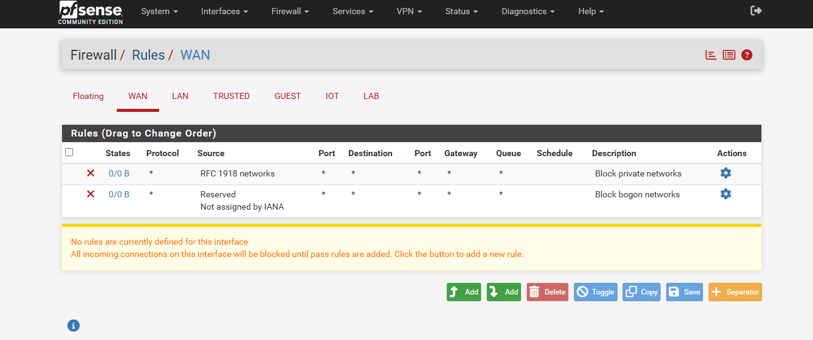Expand the Services menu
Image resolution: width=813 pixels, height=340 pixels.
point(353,11)
